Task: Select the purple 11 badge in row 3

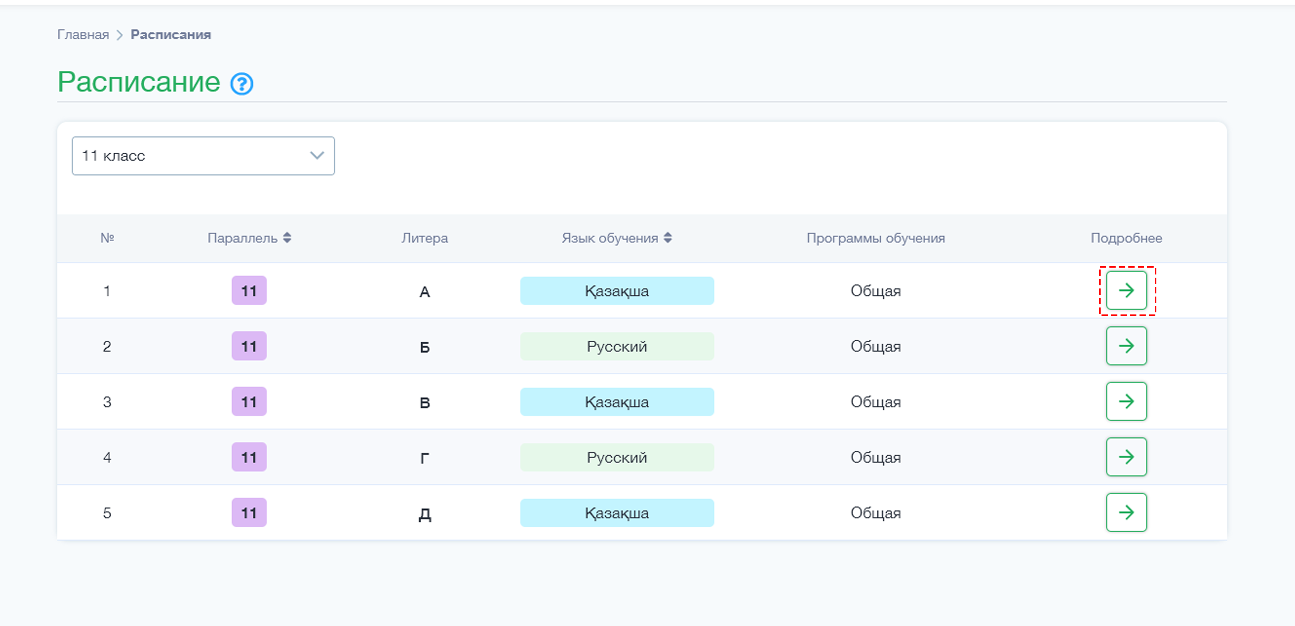Action: [249, 401]
